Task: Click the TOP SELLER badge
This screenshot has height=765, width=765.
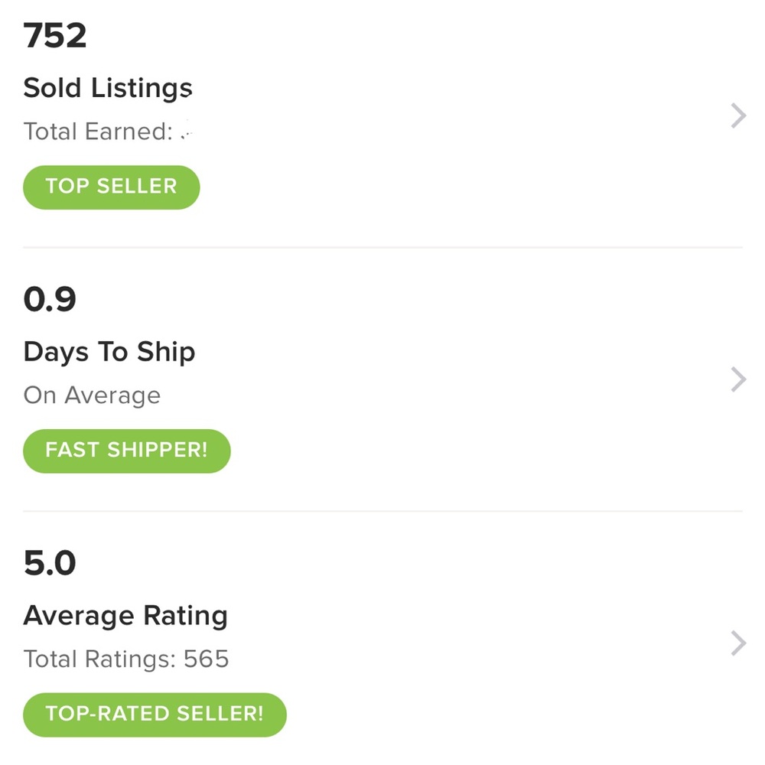Action: tap(111, 187)
